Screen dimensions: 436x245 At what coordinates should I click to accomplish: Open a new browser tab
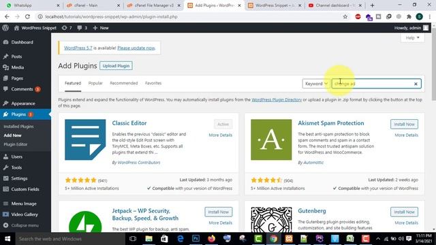372,5
